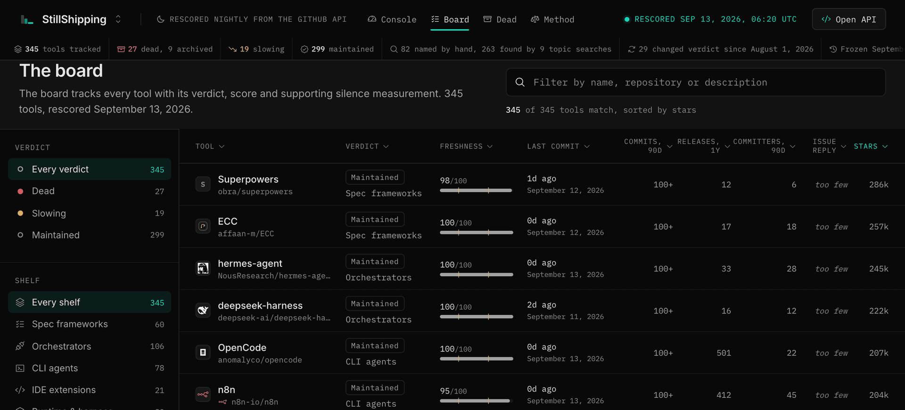Open the Console tab
This screenshot has height=410, width=905.
[x=392, y=19]
